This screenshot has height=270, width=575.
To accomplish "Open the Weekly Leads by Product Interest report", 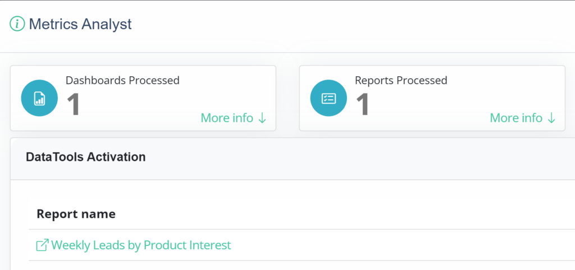I will (x=141, y=245).
